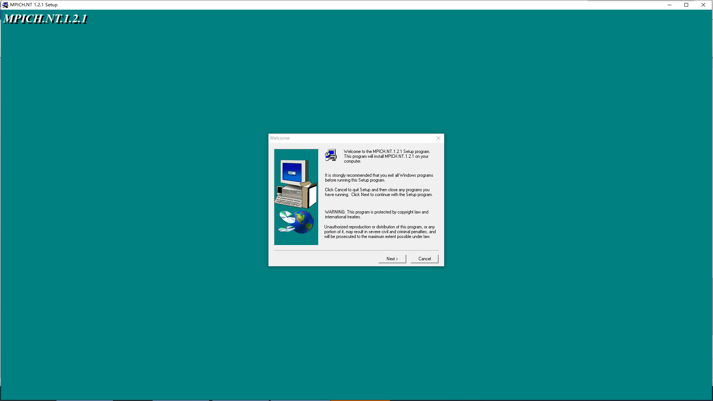Click the Welcome title bar text
This screenshot has width=713, height=401.
point(280,138)
